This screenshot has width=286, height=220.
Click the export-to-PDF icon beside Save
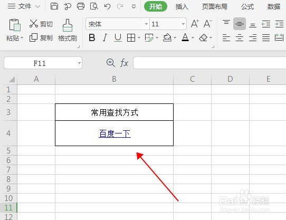point(68,6)
